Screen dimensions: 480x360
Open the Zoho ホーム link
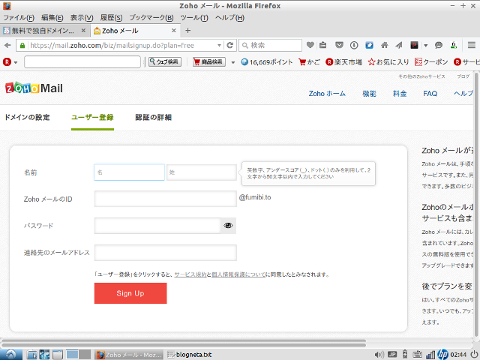pos(327,94)
